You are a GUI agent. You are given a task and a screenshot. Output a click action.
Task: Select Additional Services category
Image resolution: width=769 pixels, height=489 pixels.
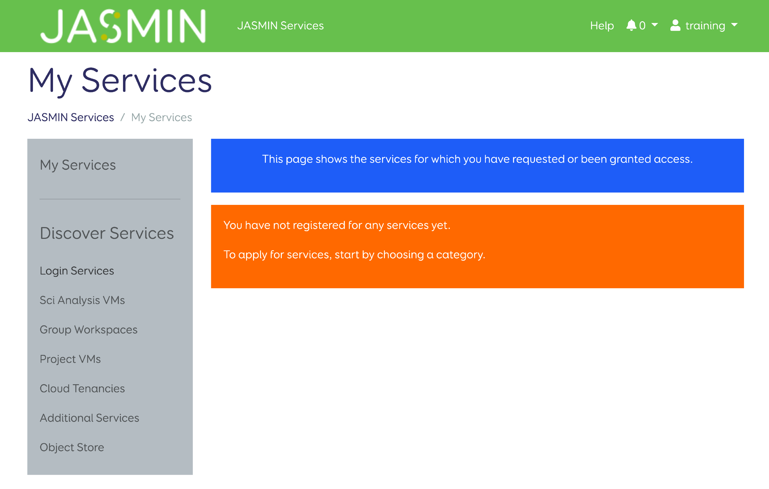point(90,418)
